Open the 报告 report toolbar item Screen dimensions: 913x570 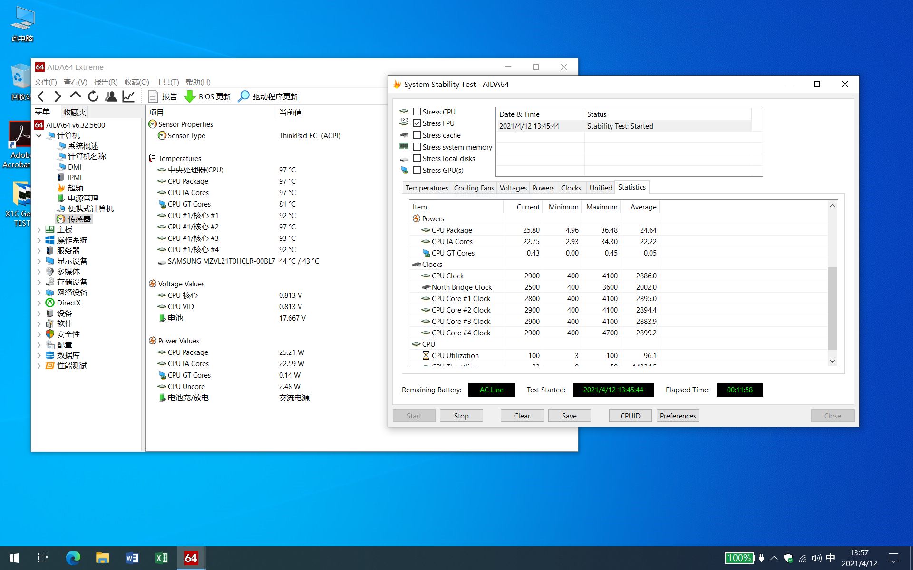[x=163, y=96]
